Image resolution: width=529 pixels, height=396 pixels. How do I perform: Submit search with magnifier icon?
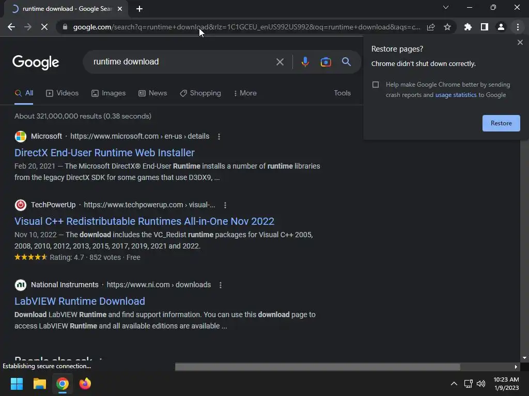pyautogui.click(x=347, y=62)
